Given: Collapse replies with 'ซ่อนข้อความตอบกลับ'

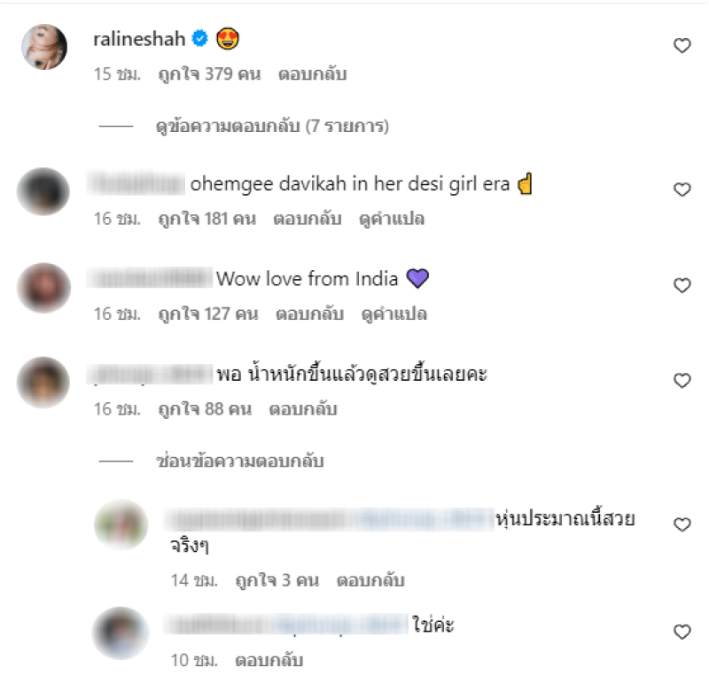Looking at the screenshot, I should tap(239, 461).
